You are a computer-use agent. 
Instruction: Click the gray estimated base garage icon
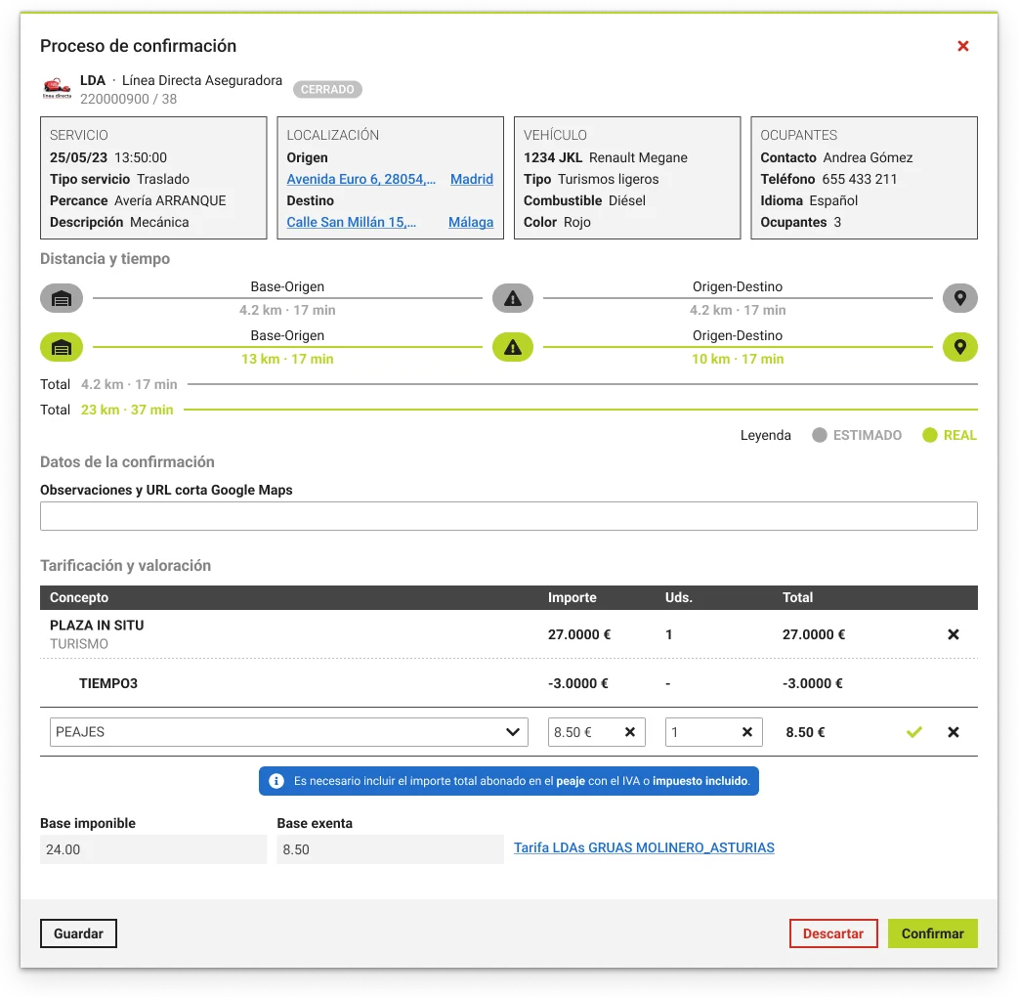[62, 299]
